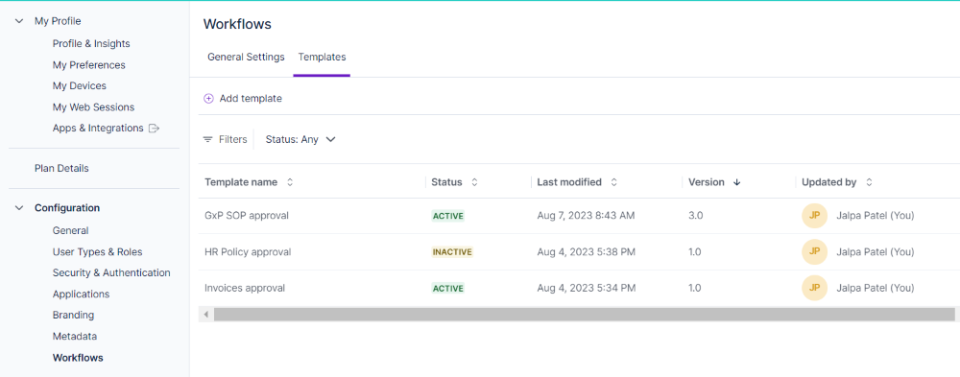
Task: Open the Filters icon
Action: pyautogui.click(x=208, y=139)
